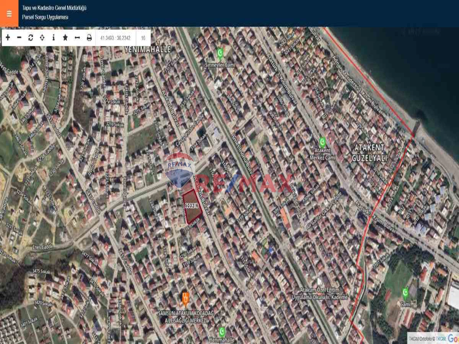
Task: Click the star favorites icon
Action: [65, 37]
